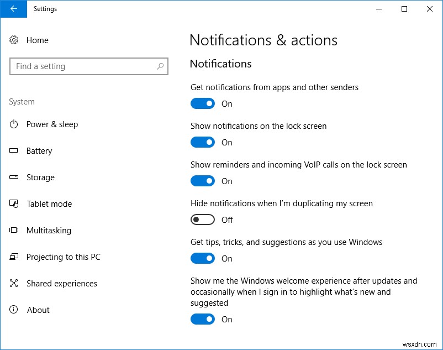Click the search magnifier icon

(x=160, y=66)
